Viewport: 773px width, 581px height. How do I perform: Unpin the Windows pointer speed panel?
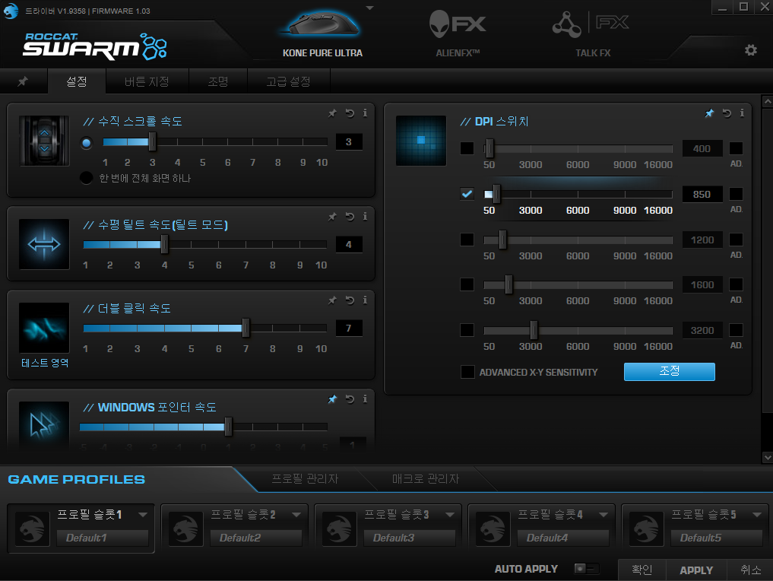point(332,399)
